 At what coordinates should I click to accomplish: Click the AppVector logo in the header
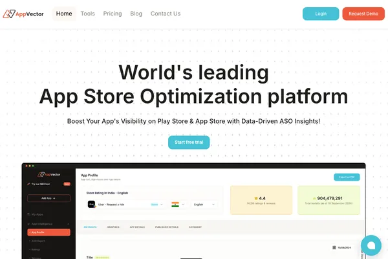point(23,14)
